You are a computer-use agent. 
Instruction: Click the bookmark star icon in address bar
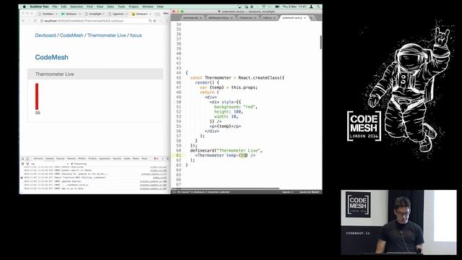pos(154,21)
